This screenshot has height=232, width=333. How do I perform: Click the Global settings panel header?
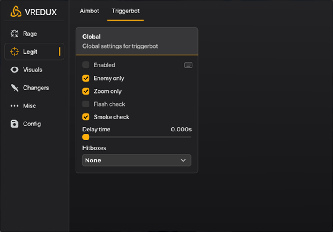click(137, 41)
